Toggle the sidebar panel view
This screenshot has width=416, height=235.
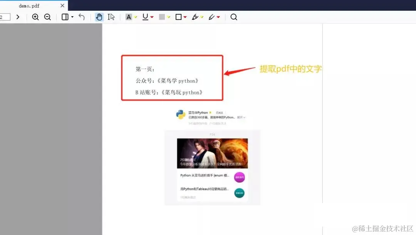point(64,17)
